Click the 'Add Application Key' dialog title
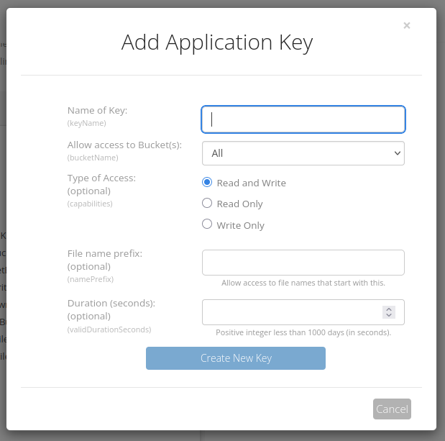 (217, 42)
